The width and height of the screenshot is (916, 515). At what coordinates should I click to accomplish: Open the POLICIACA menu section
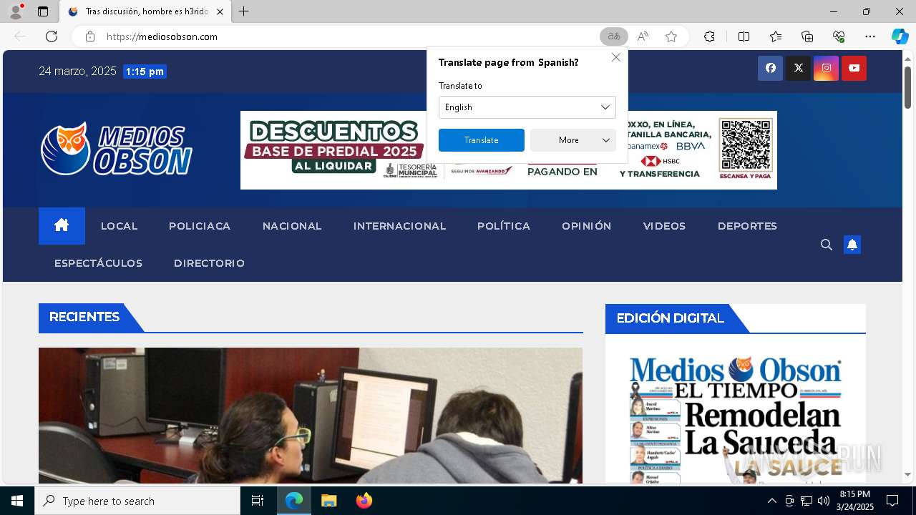tap(200, 226)
